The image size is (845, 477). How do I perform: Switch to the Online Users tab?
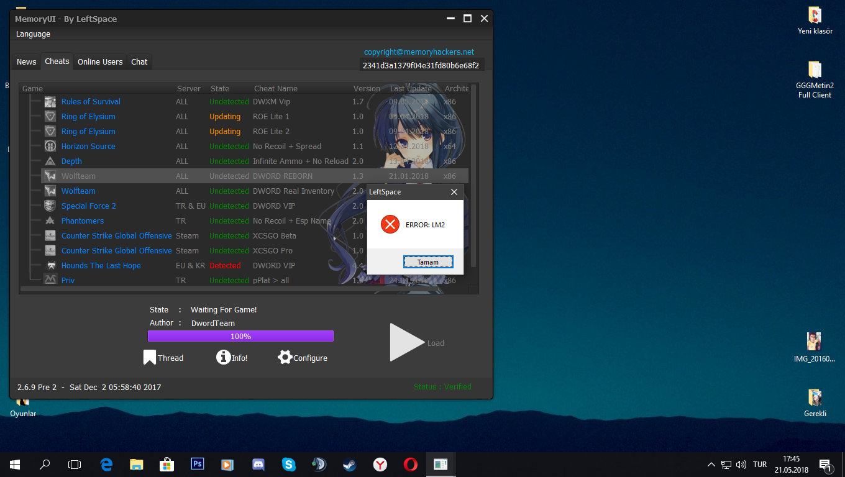(x=100, y=61)
